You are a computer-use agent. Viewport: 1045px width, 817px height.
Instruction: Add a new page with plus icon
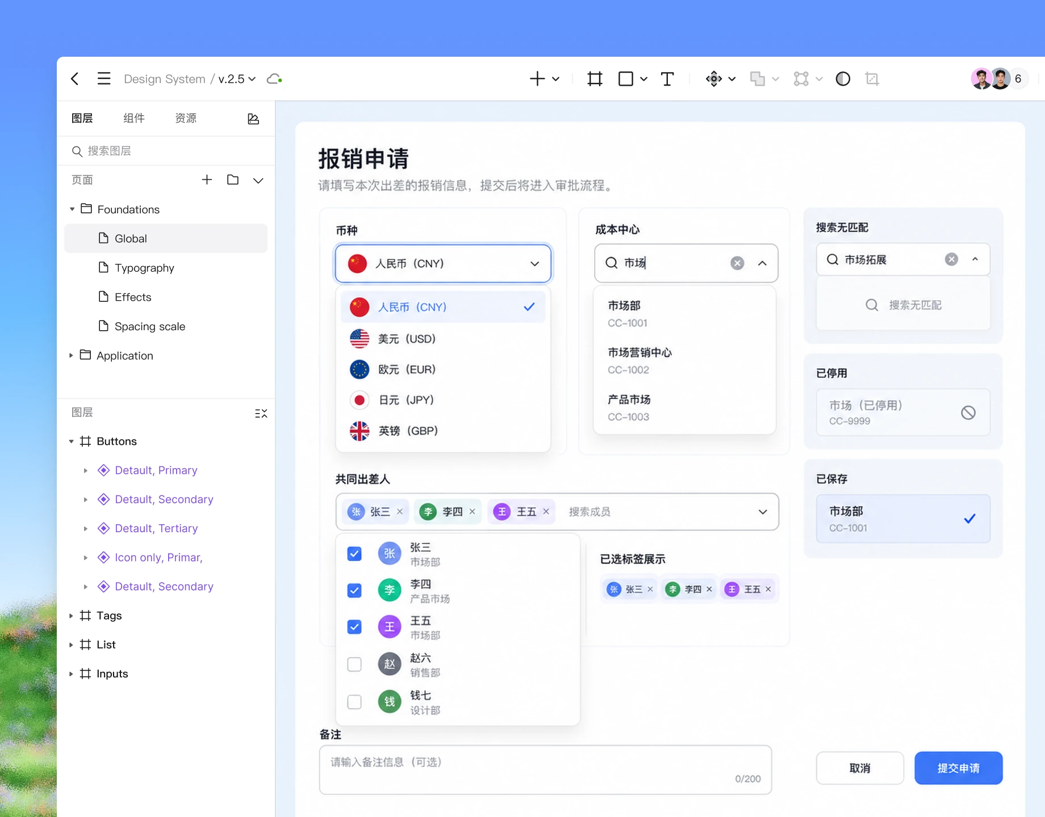pyautogui.click(x=207, y=180)
